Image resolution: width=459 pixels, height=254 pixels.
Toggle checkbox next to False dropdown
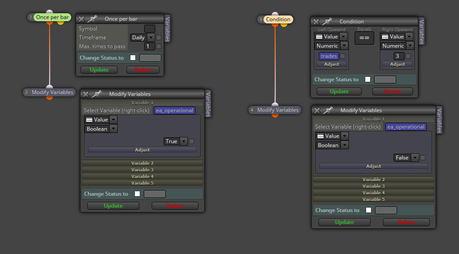click(x=423, y=158)
